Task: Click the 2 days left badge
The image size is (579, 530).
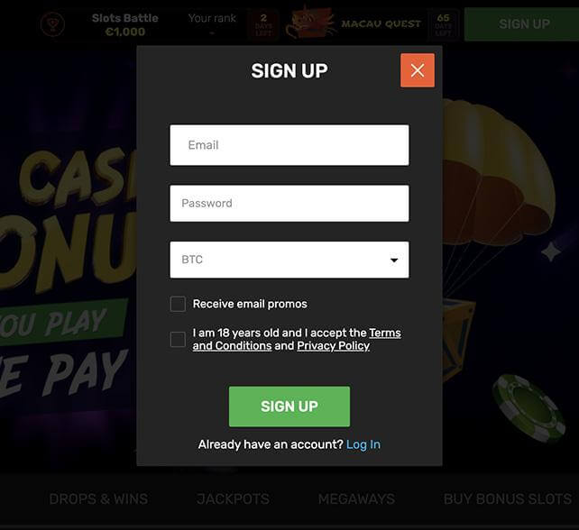Action: 263,24
